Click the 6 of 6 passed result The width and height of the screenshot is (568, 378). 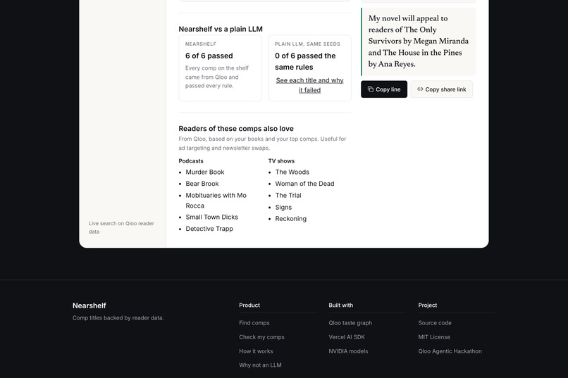coord(209,56)
